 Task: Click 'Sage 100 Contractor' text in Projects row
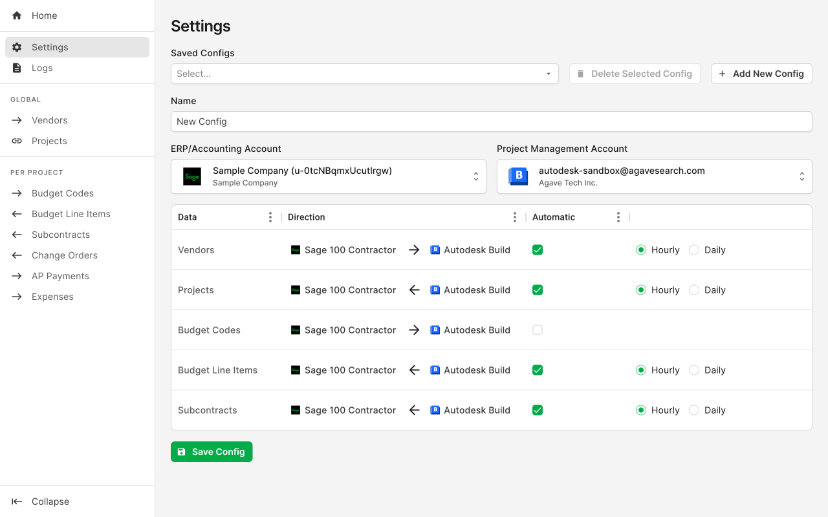tap(350, 290)
